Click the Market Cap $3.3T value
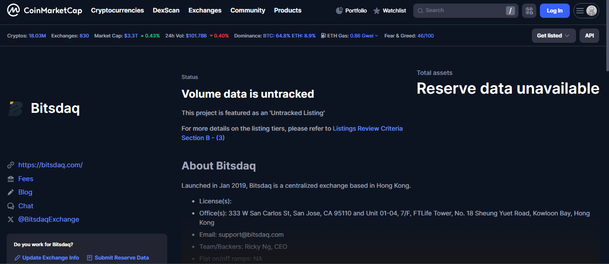The width and height of the screenshot is (609, 264). 131,36
